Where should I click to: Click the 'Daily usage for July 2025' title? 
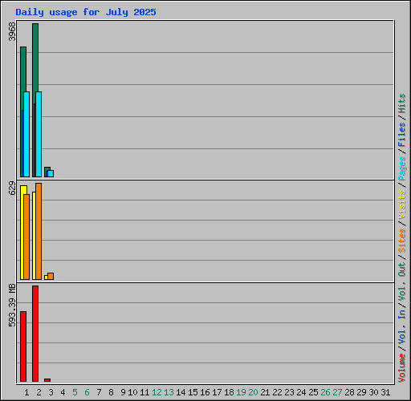(86, 12)
